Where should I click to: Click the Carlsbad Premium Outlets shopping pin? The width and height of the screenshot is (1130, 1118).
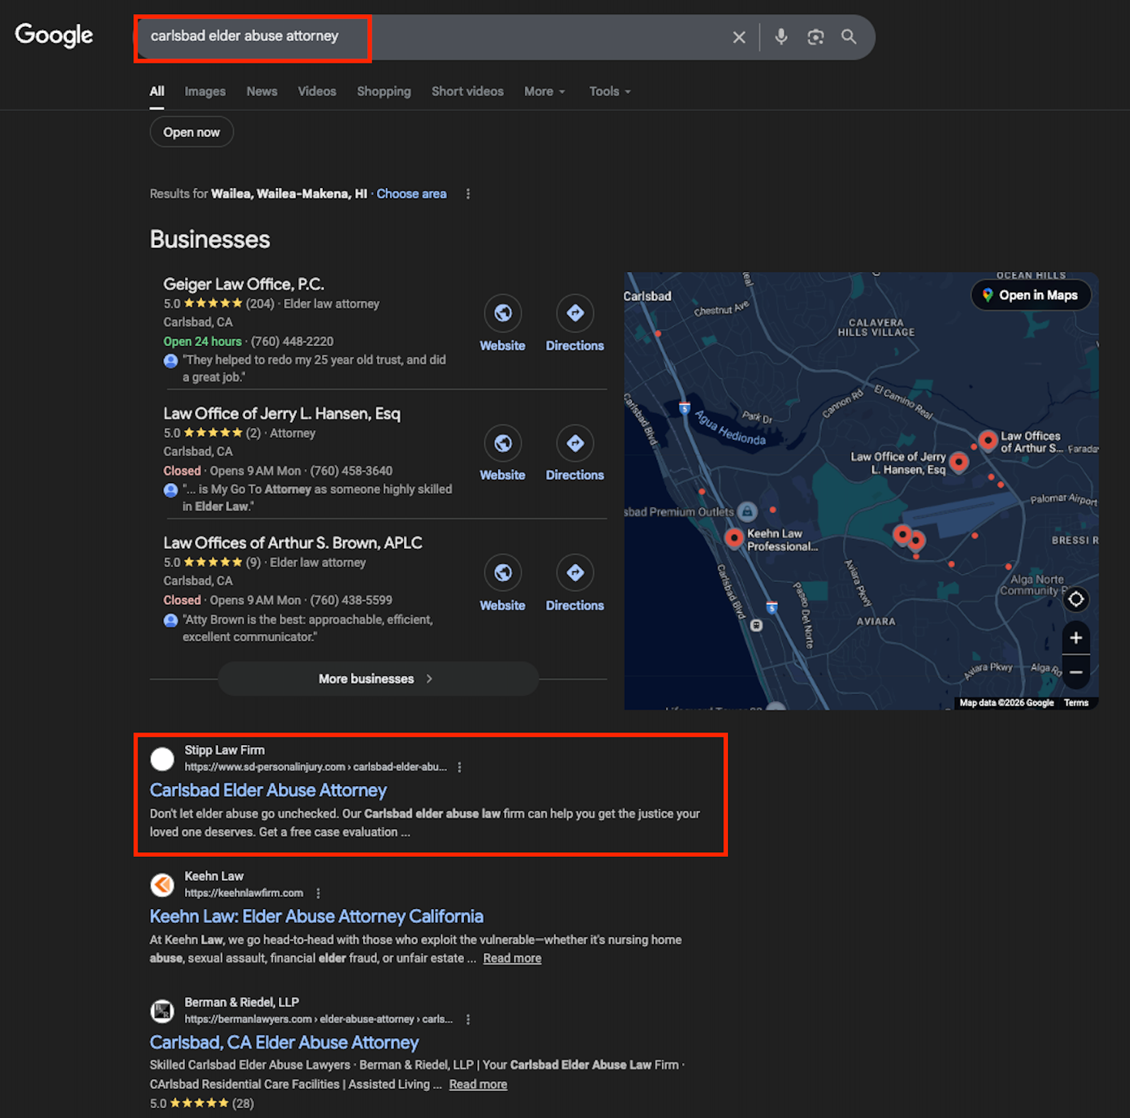click(x=747, y=511)
